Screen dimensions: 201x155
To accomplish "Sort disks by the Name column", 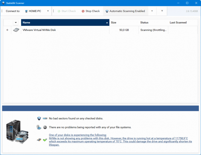I will tap(65, 23).
